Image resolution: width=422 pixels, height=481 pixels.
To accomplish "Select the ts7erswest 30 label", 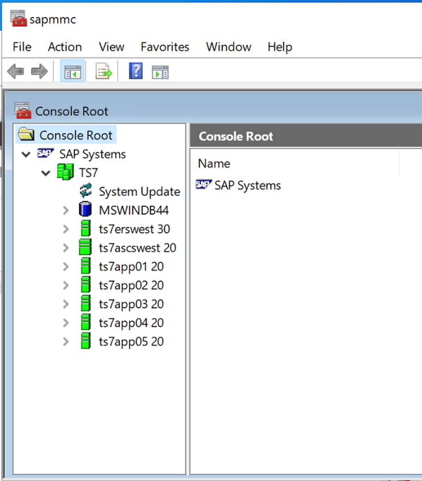I will tap(134, 229).
